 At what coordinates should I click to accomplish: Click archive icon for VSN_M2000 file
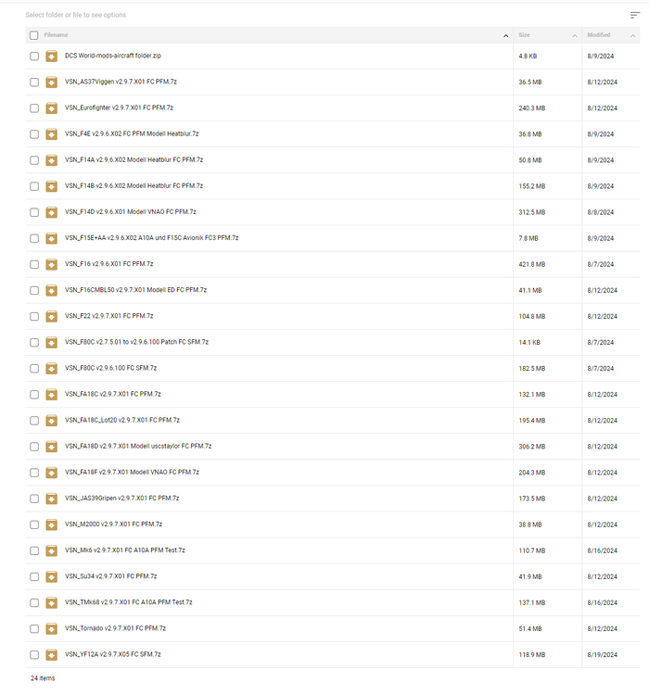52,524
